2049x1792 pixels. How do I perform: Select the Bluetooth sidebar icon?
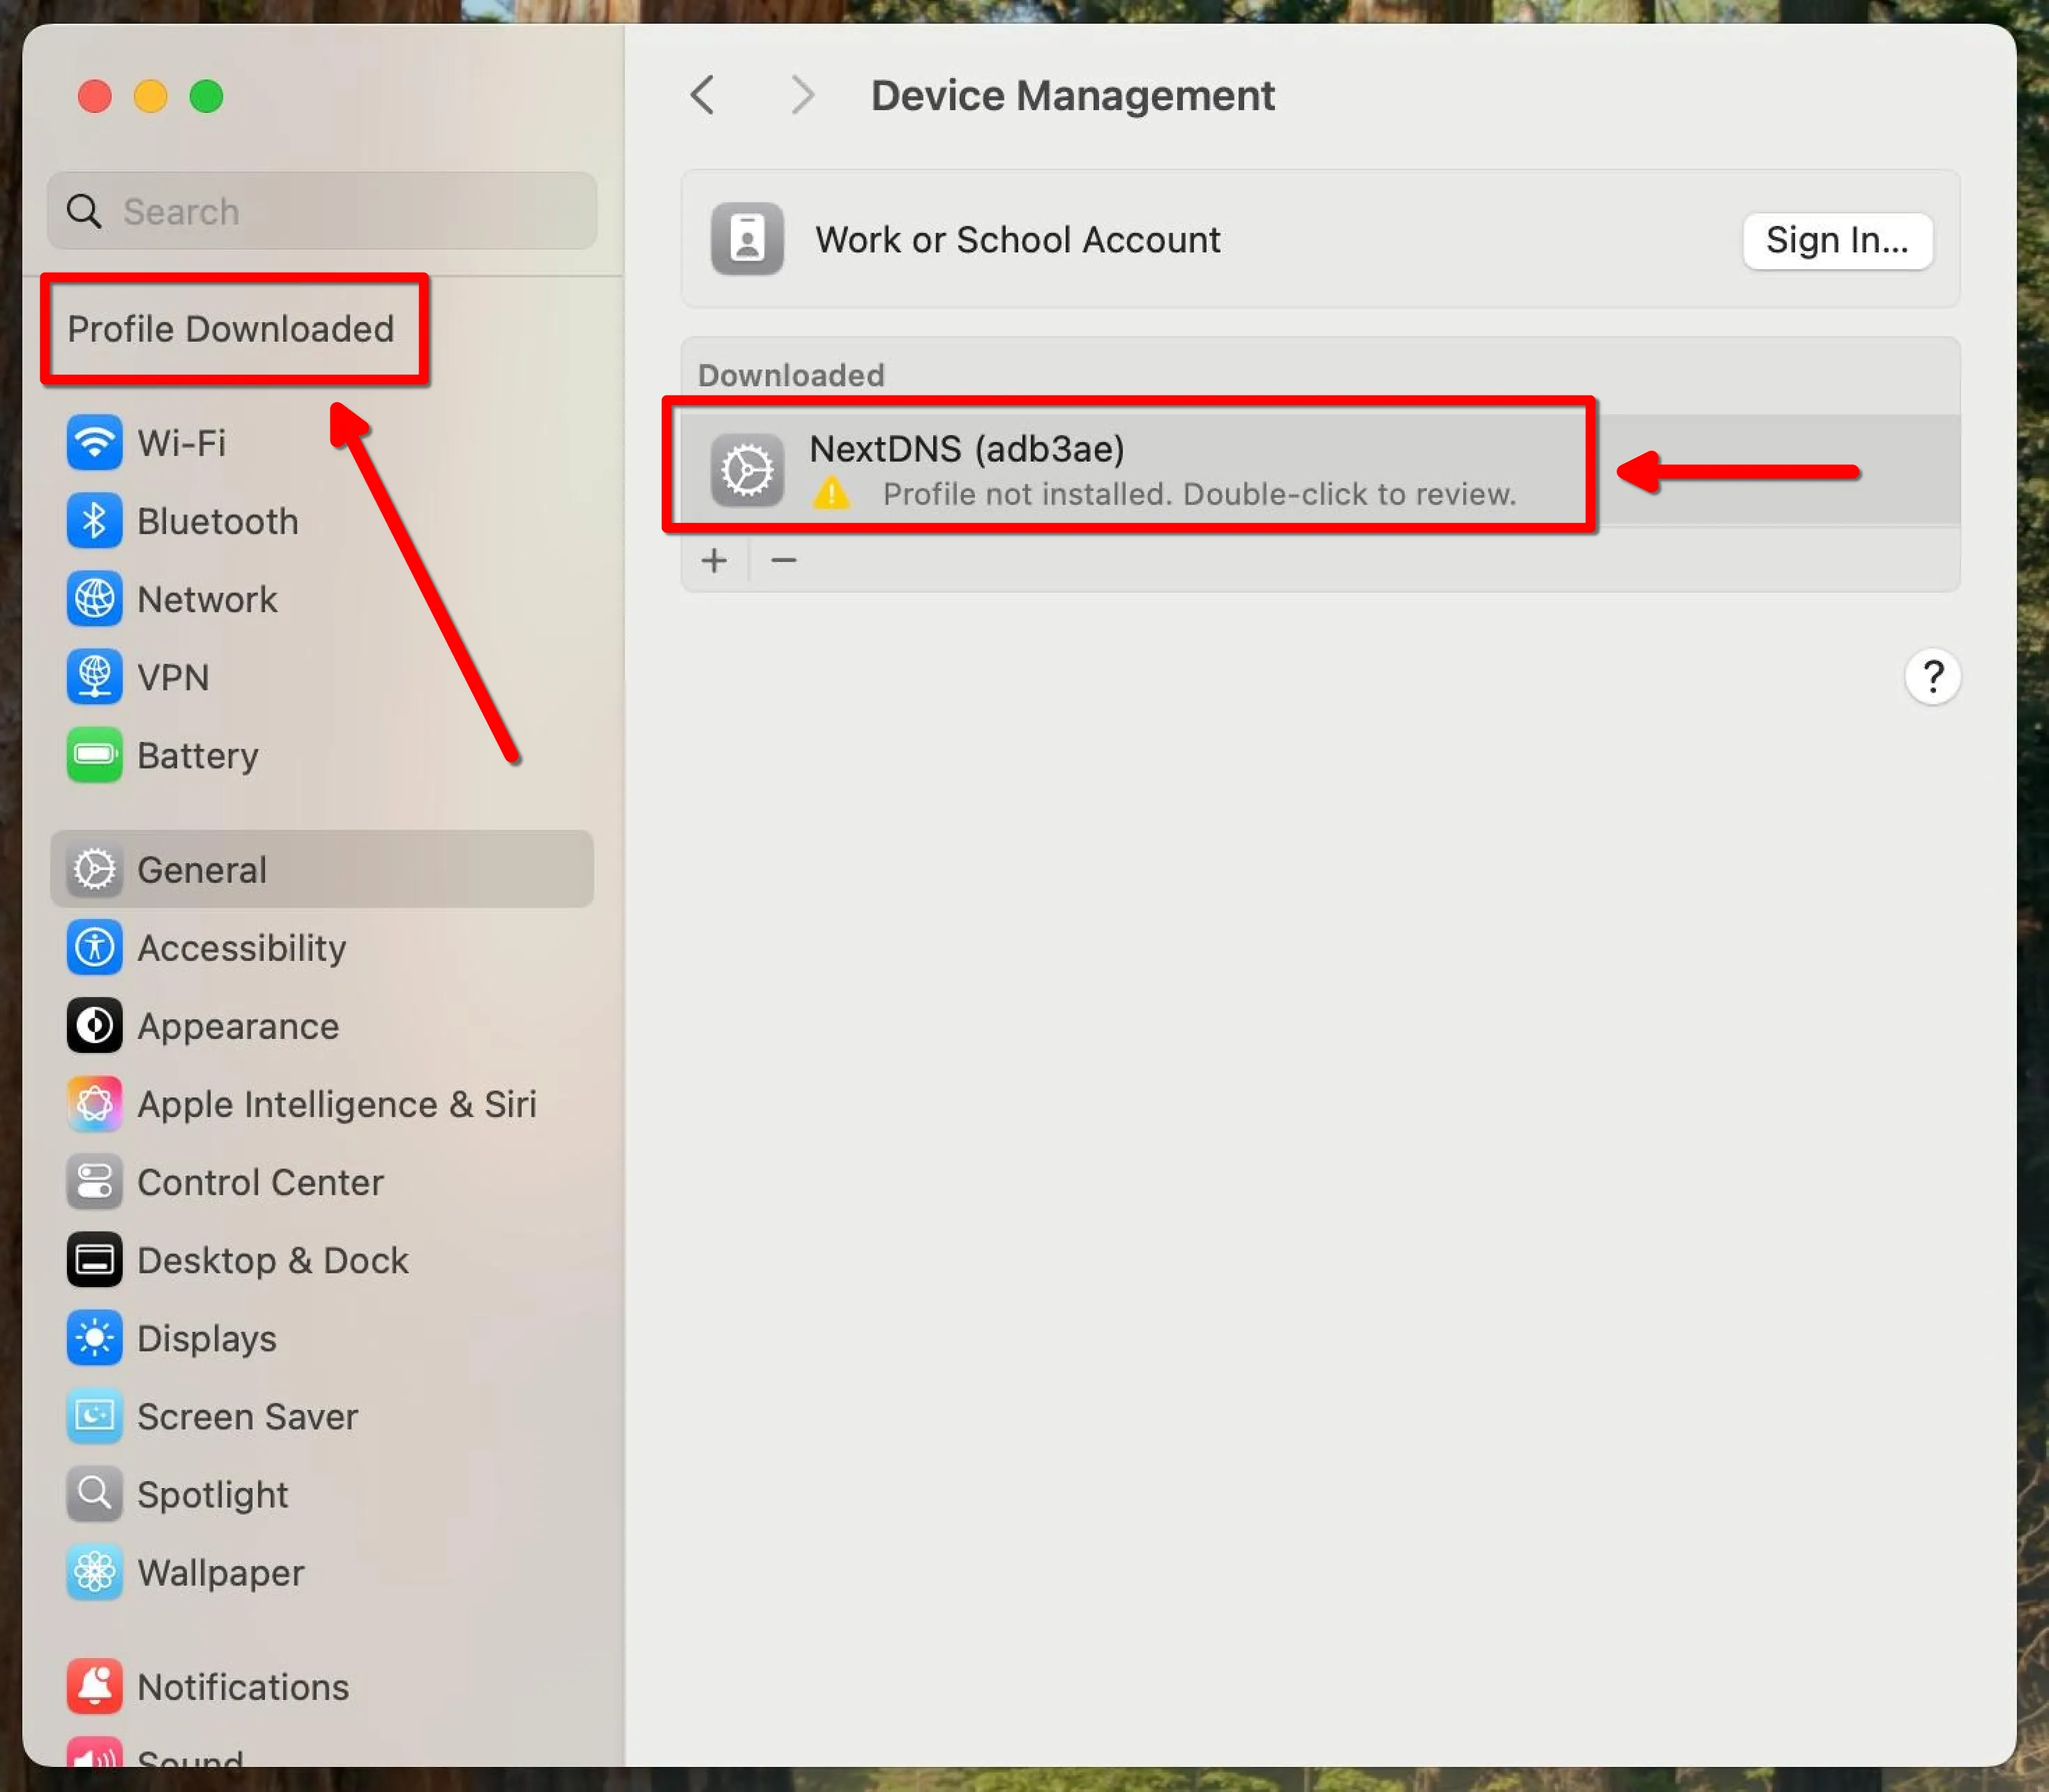94,521
